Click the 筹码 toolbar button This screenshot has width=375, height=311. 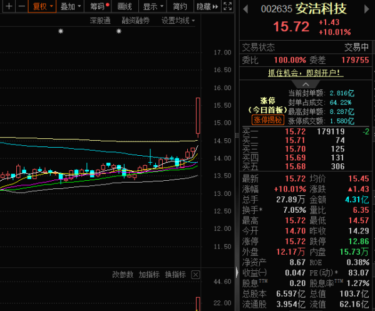(98, 6)
